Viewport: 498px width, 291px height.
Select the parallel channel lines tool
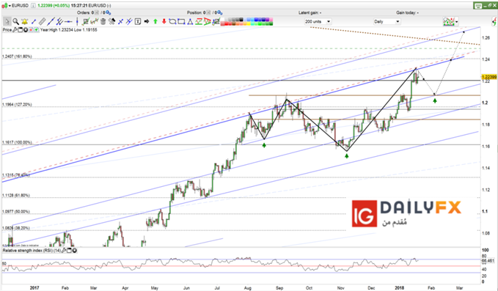coord(59,21)
